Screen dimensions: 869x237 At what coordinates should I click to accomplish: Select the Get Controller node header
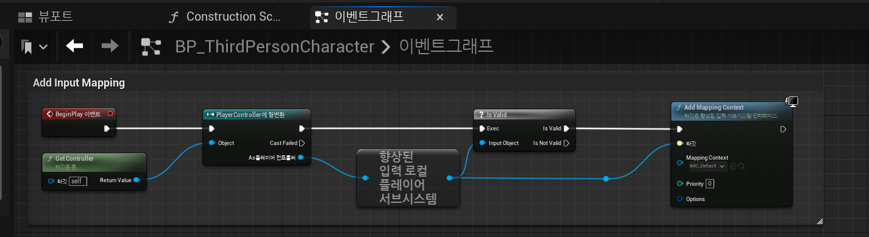(94, 161)
